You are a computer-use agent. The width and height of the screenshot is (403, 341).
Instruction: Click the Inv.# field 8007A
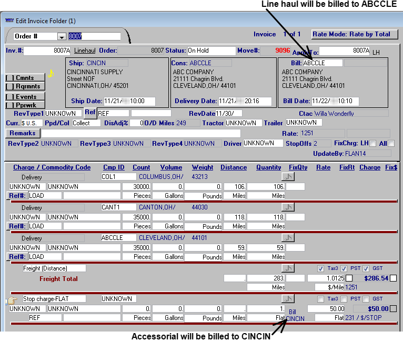pos(47,51)
